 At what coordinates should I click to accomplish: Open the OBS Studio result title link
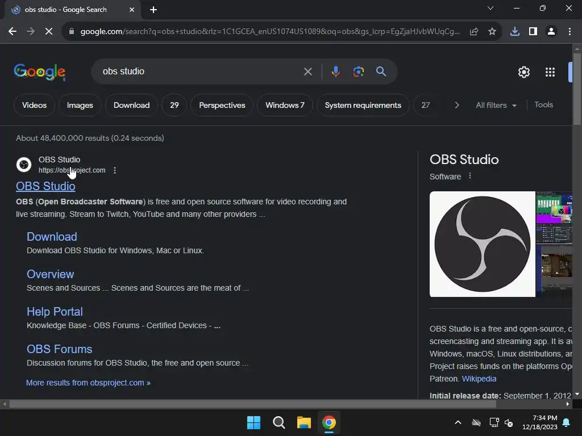point(45,186)
